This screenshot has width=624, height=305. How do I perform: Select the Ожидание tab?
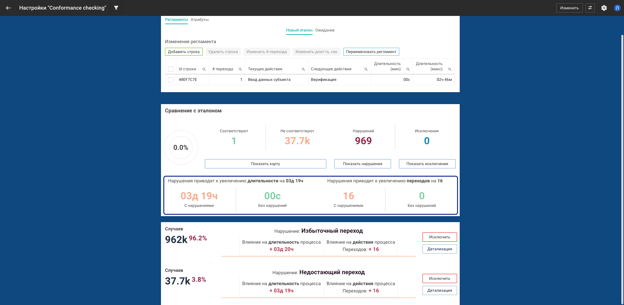[325, 30]
